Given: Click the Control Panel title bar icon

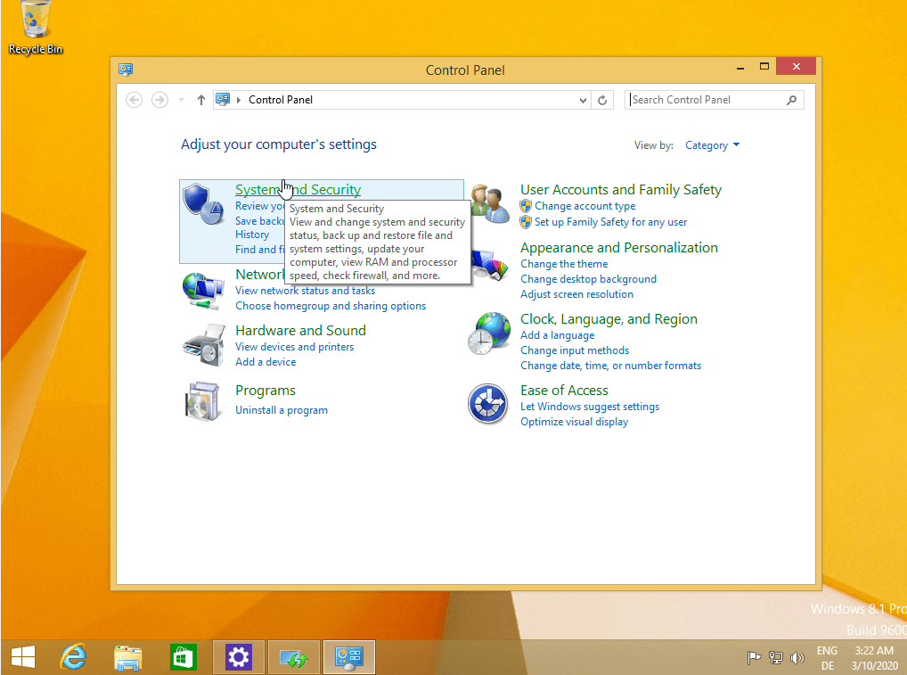Looking at the screenshot, I should coord(126,70).
